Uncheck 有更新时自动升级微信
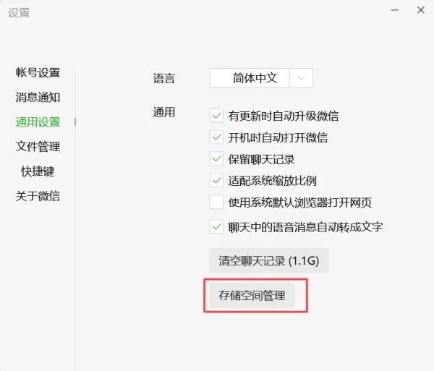This screenshot has width=434, height=371. coord(216,116)
